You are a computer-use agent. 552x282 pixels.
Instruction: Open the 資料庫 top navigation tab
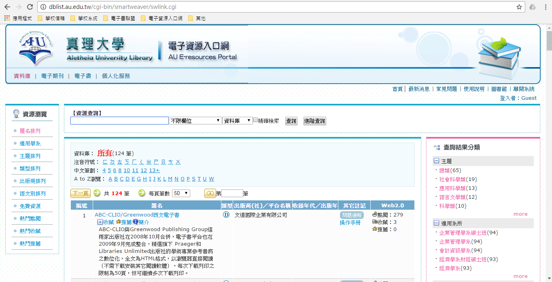(22, 76)
